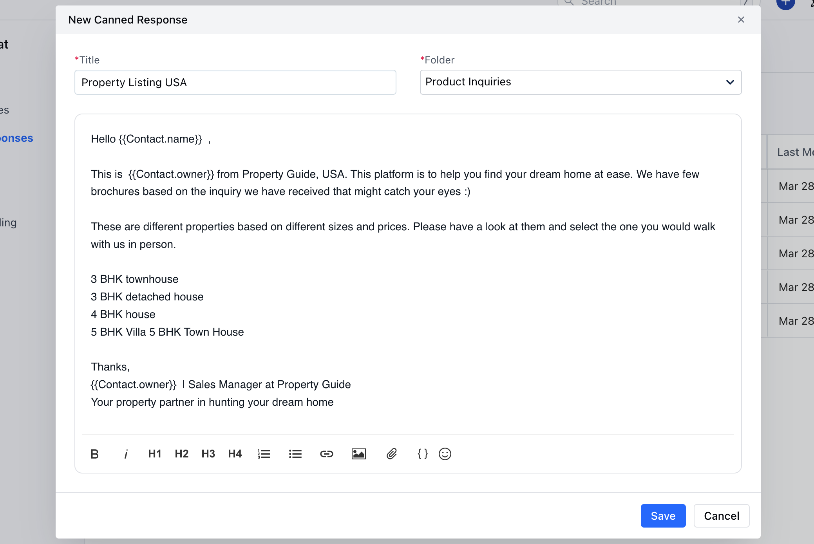Insert a hyperlink into the response
The image size is (814, 544).
pyautogui.click(x=326, y=454)
